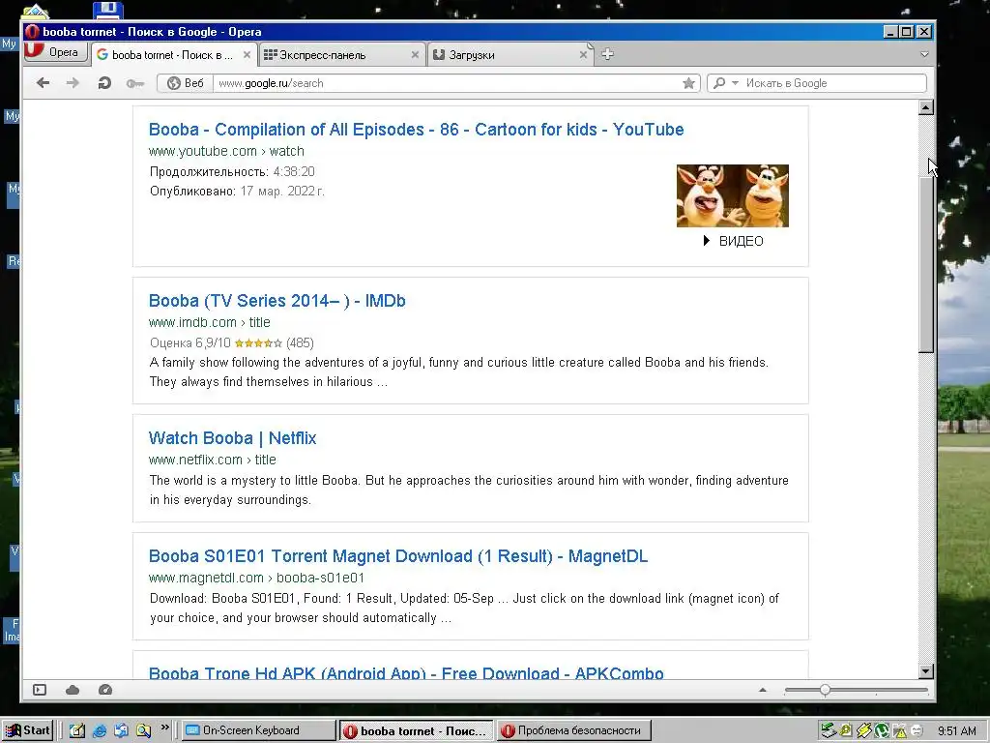
Task: Click the taskbar clock 9:51 AM
Action: point(956,731)
